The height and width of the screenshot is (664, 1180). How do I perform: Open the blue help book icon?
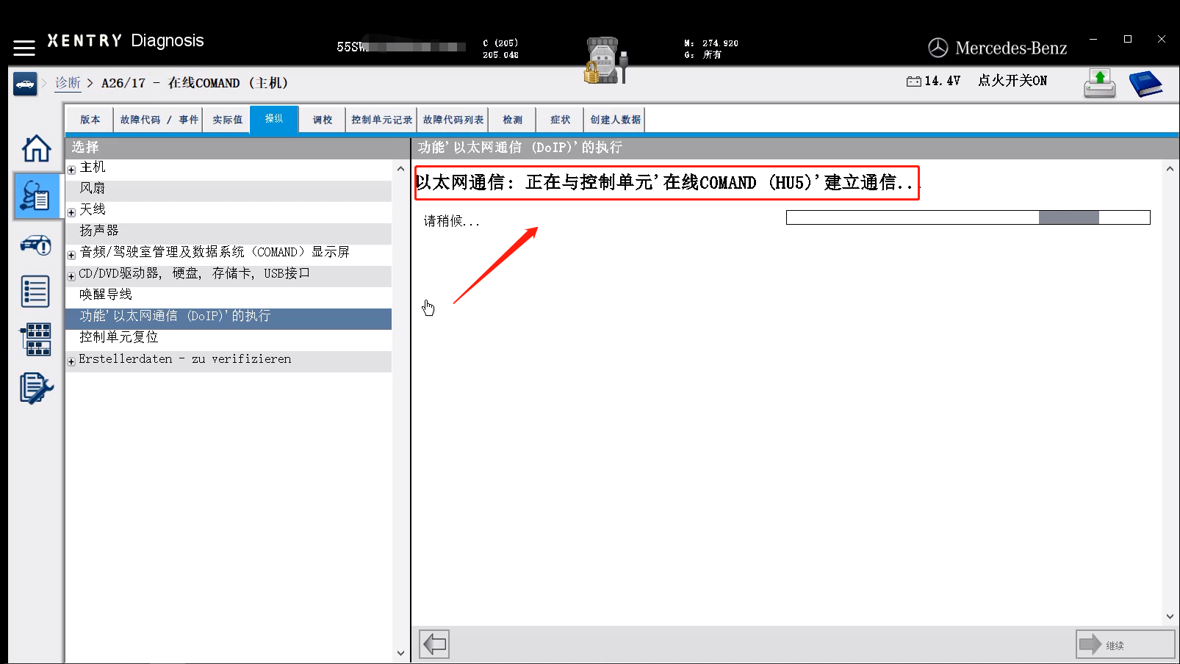1145,84
